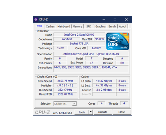Click the Clocks (Core #0) group label
Screen dimensions: 166x135
point(47,76)
